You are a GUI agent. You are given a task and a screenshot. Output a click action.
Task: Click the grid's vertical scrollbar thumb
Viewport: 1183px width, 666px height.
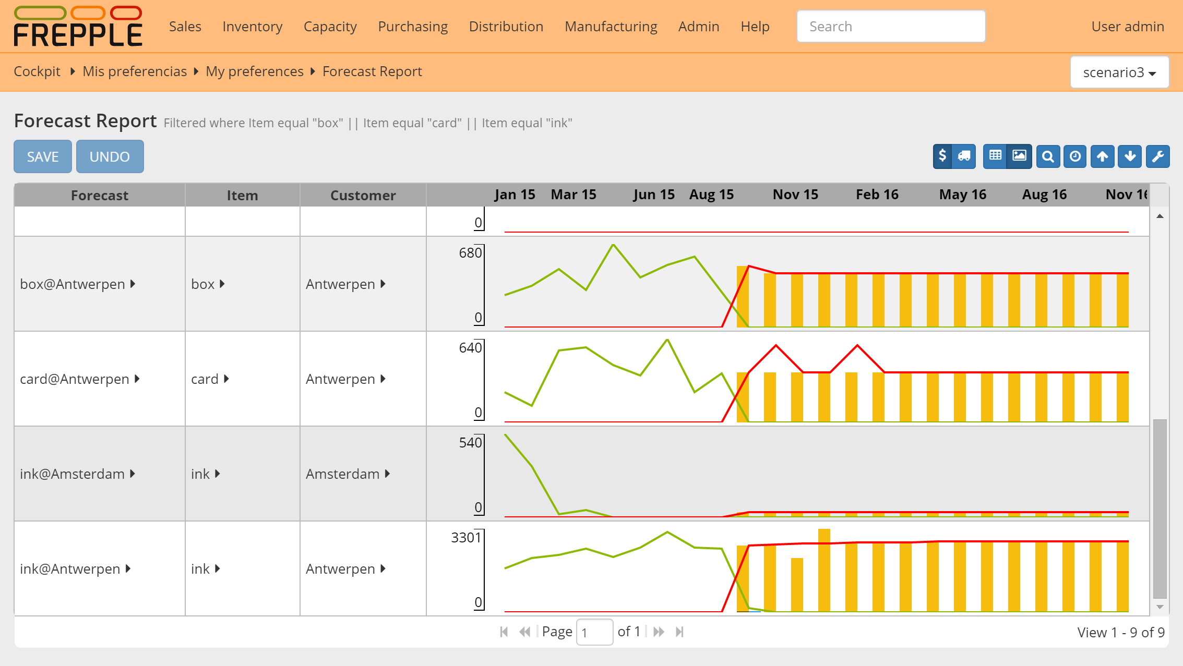(1160, 508)
